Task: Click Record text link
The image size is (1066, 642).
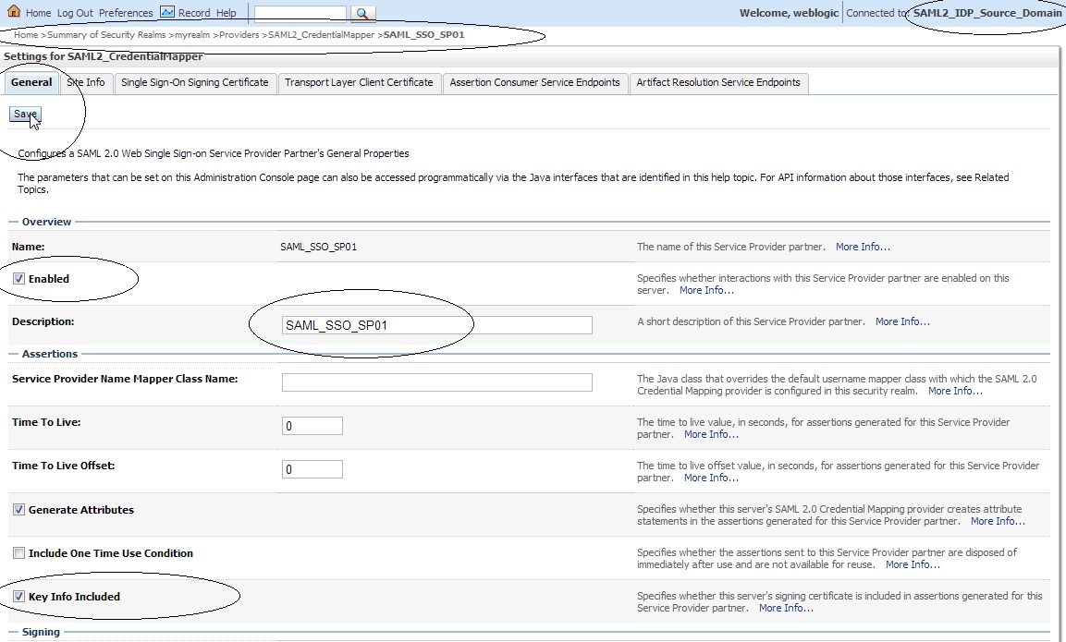Action: coord(194,13)
